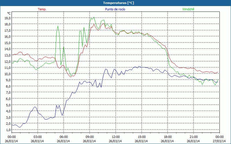This screenshot has width=231, height=144.
Task: Click the °C unit label on axis
Action: [9, 13]
